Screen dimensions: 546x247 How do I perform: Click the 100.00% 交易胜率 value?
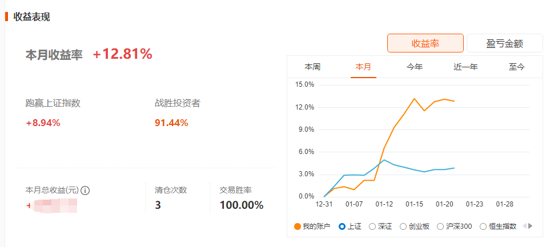tap(242, 205)
